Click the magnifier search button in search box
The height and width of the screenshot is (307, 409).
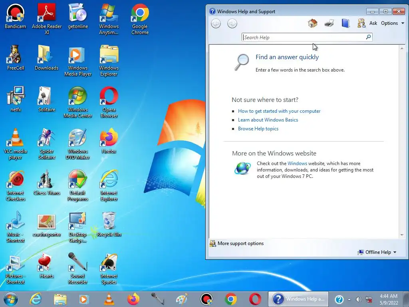pos(368,37)
